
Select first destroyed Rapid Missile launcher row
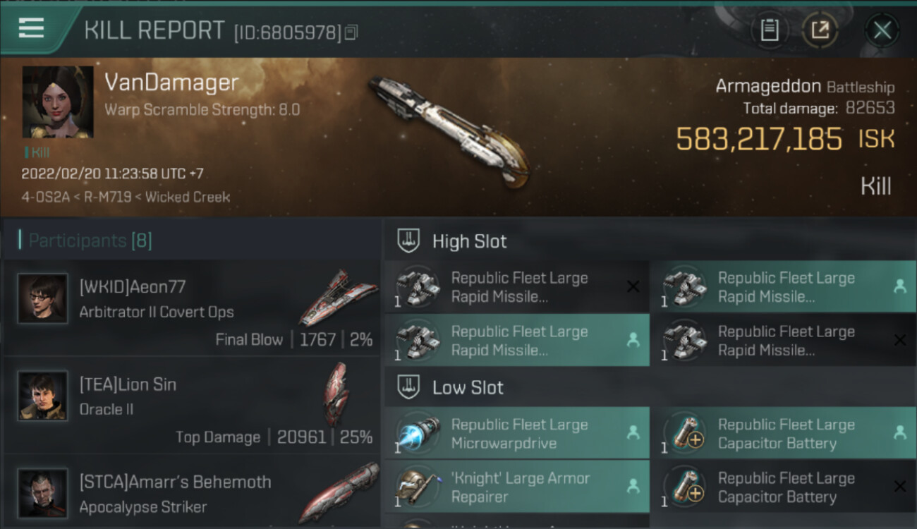(516, 287)
